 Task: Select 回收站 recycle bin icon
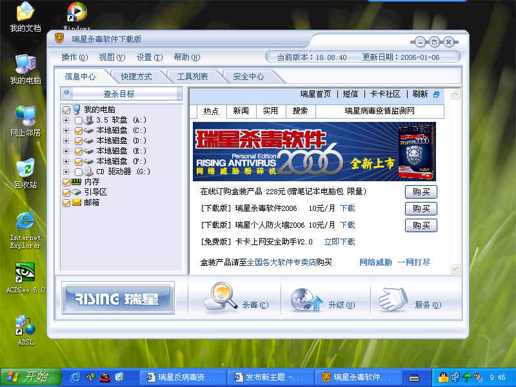point(25,174)
